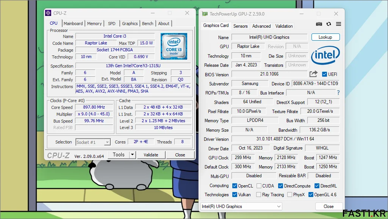
Task: Toggle the OpenGL 4.6 checkbox
Action: [311, 195]
